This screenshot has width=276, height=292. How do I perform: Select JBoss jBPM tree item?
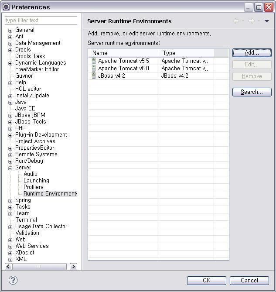coord(30,115)
